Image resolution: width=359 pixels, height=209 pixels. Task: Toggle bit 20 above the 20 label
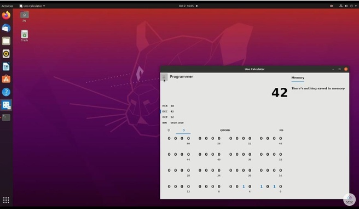[x=250, y=171]
